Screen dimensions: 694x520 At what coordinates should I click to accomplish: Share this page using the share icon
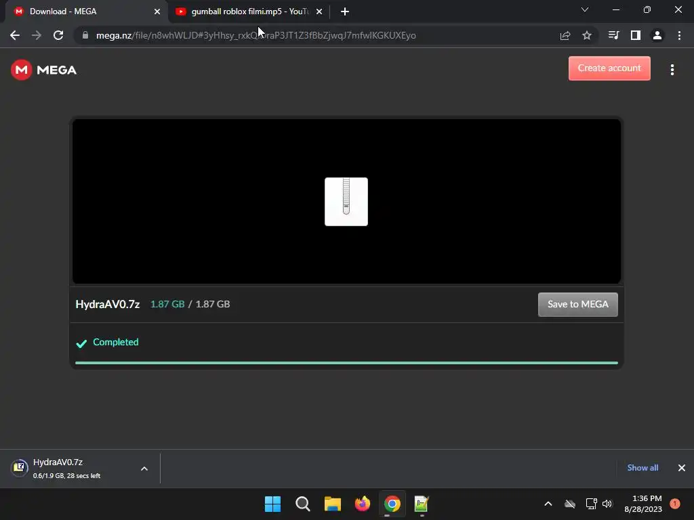click(x=565, y=35)
